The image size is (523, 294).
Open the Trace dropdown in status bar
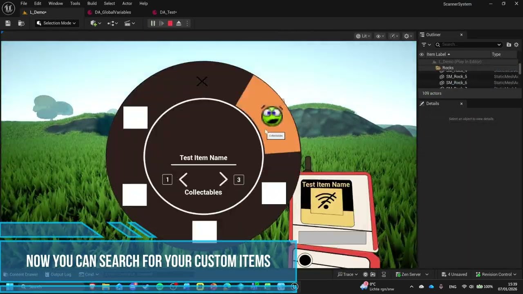348,274
